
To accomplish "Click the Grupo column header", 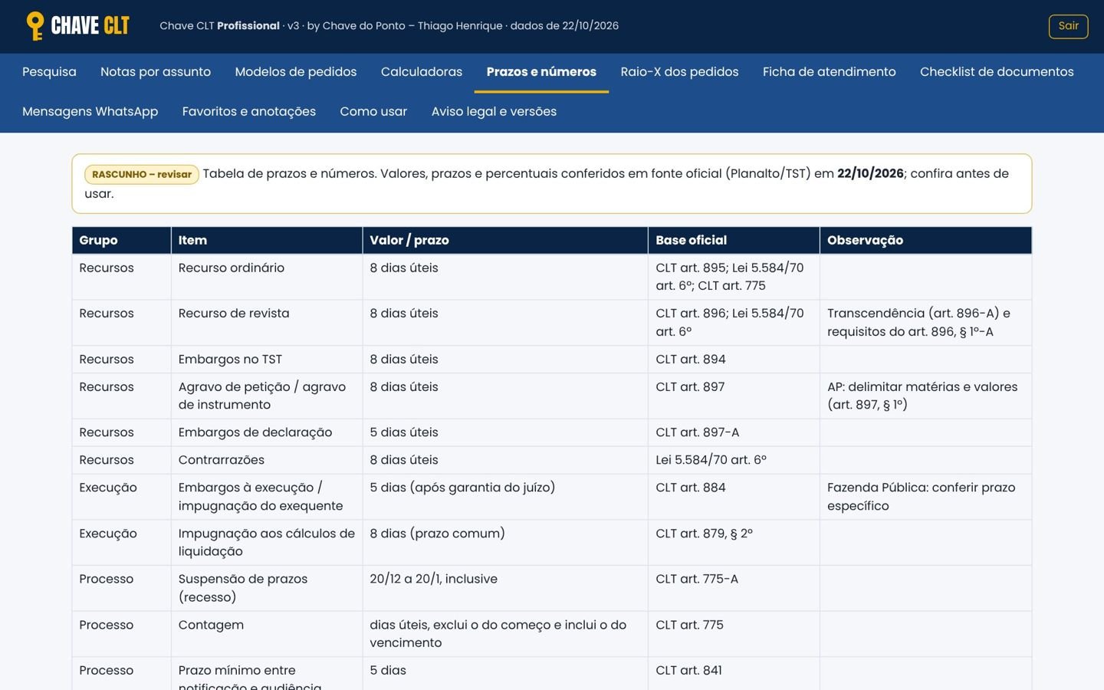I will point(121,240).
